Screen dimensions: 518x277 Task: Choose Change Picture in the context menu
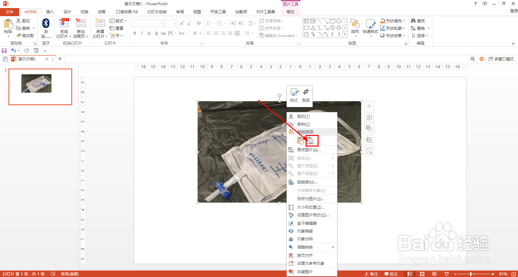click(312, 150)
